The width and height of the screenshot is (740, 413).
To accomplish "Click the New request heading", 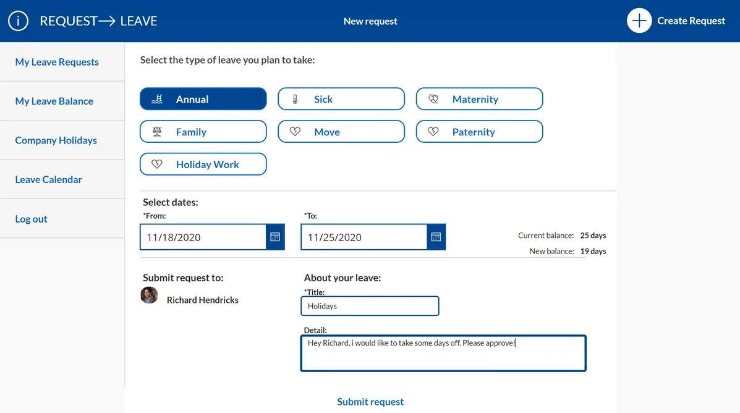I will 370,21.
